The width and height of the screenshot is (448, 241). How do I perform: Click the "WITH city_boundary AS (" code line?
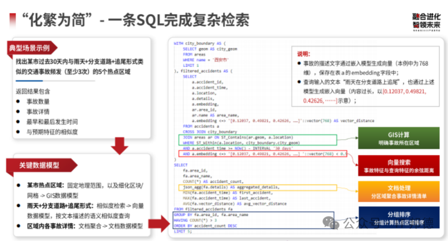coord(200,43)
